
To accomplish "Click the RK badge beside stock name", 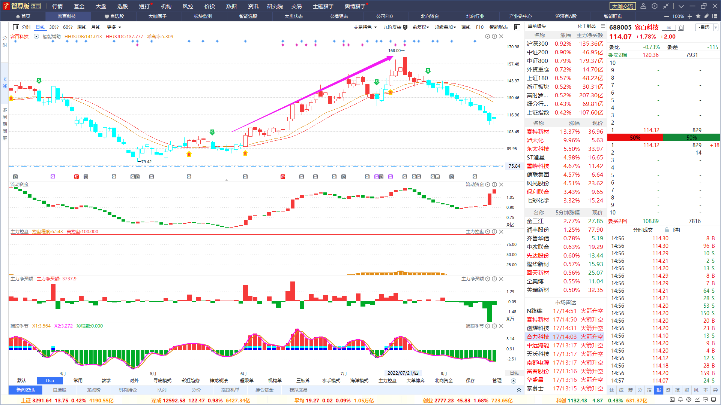I will pyautogui.click(x=669, y=28).
